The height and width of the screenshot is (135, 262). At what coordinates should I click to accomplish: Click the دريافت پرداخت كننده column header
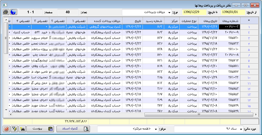click(x=105, y=21)
